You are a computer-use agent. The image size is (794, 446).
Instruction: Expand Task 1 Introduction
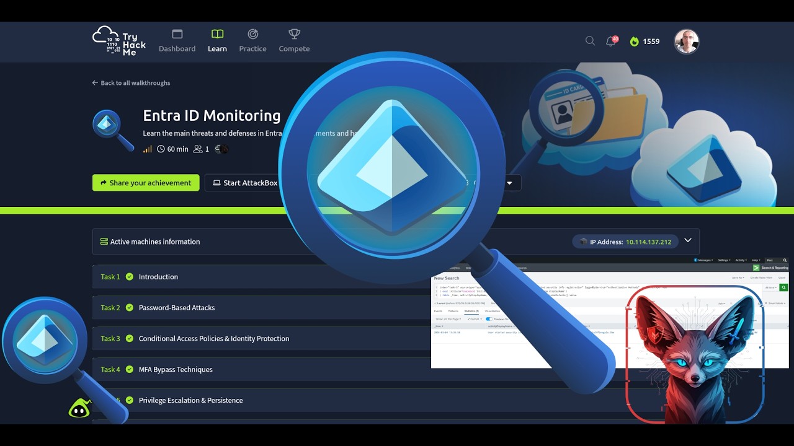(x=261, y=277)
